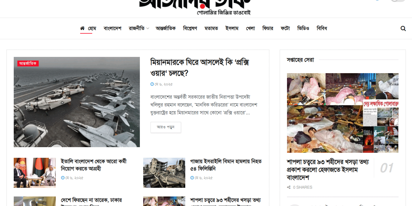412x206 pixels.
Task: Toggle the dark mode switch
Action: pos(398,1)
